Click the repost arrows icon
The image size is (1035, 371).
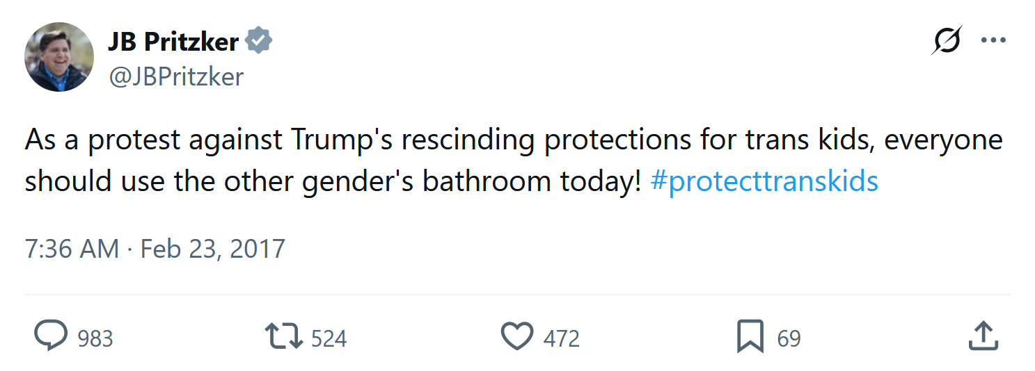[284, 337]
